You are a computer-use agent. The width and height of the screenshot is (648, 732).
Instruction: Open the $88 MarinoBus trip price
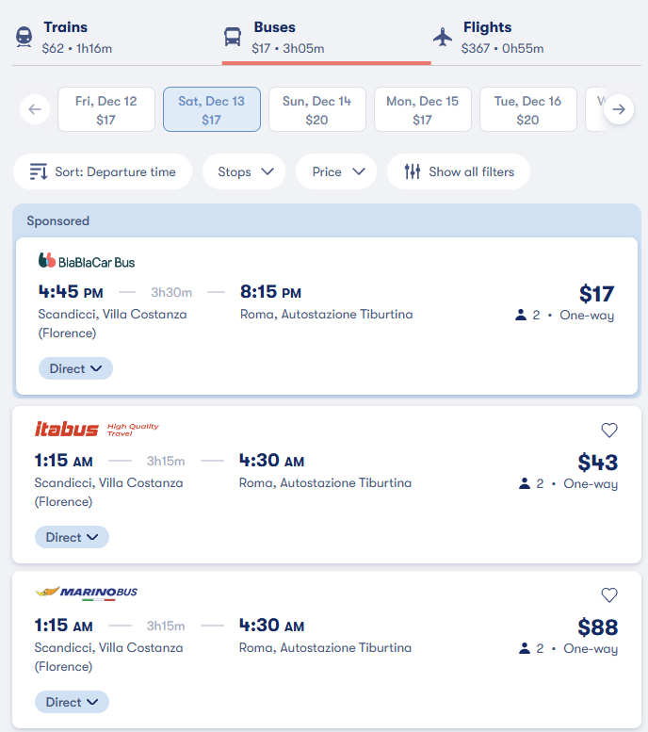click(x=597, y=627)
